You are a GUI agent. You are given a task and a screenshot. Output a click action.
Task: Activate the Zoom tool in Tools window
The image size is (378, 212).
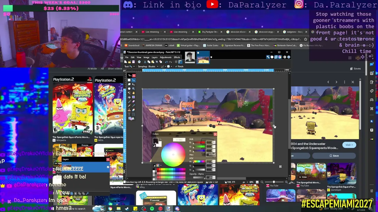(x=133, y=88)
